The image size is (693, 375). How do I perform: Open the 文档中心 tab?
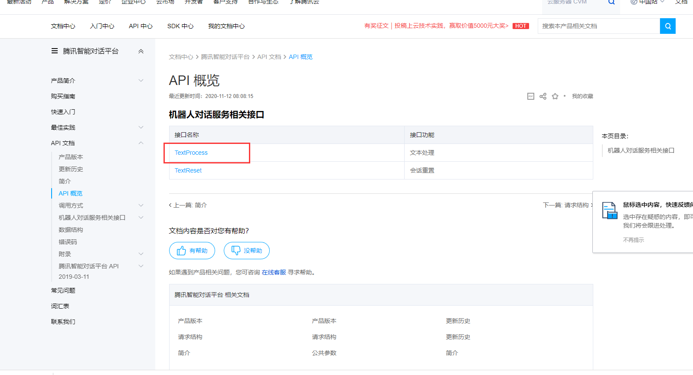point(63,26)
